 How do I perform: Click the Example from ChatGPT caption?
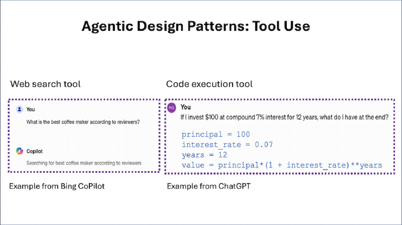tap(209, 186)
